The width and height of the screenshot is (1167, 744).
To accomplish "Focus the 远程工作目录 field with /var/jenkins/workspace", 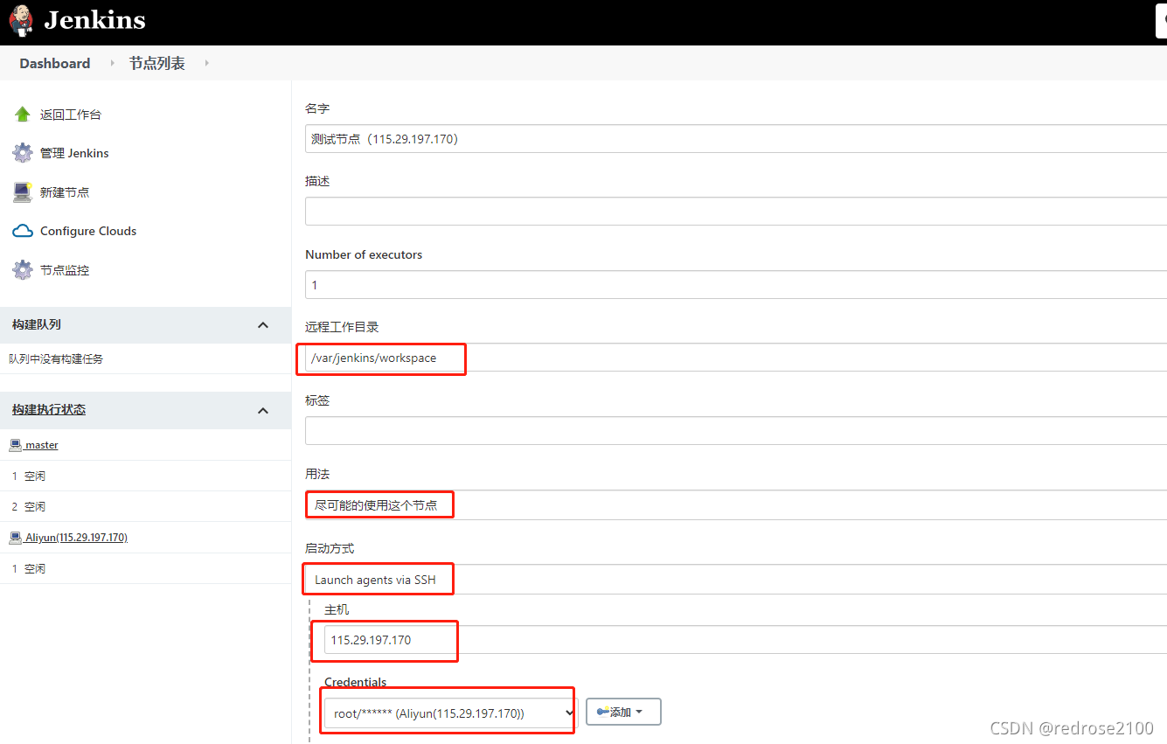I will (x=736, y=358).
